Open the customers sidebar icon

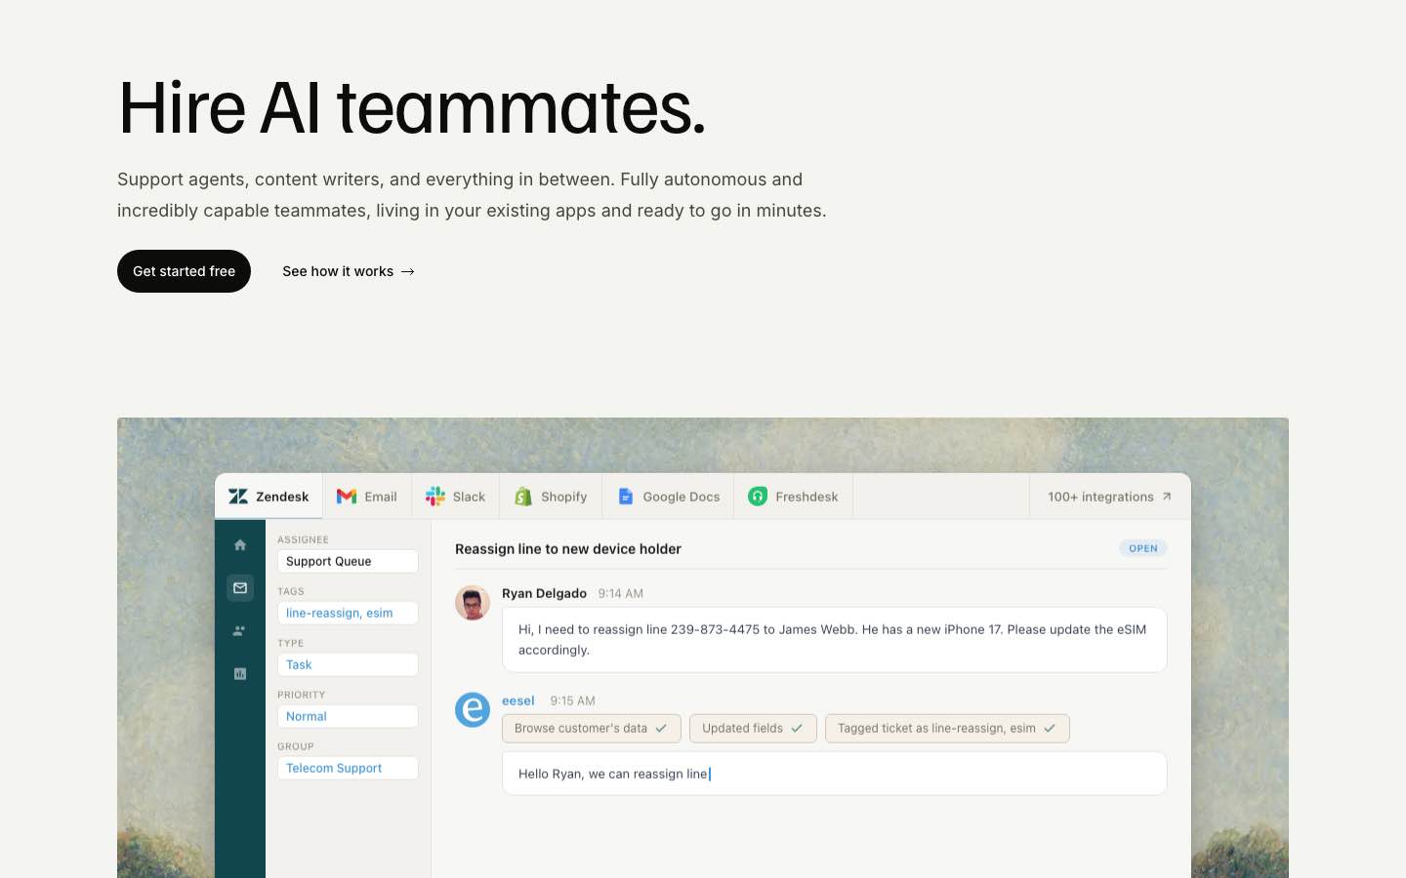240,631
